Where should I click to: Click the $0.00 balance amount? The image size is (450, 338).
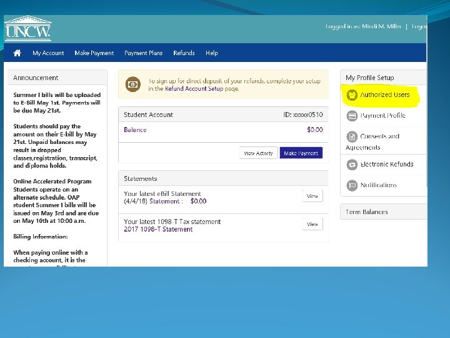[315, 130]
